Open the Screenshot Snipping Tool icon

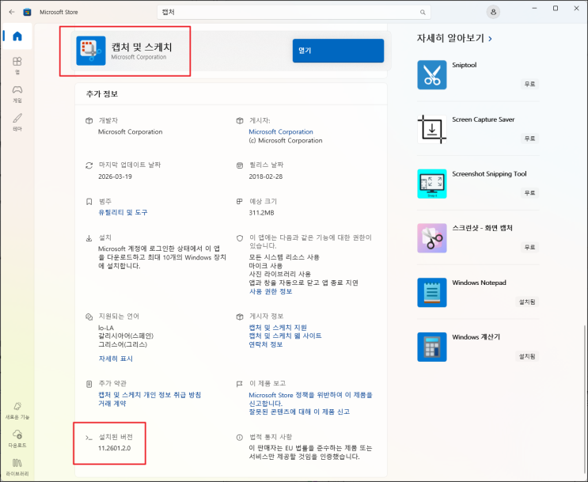click(432, 184)
